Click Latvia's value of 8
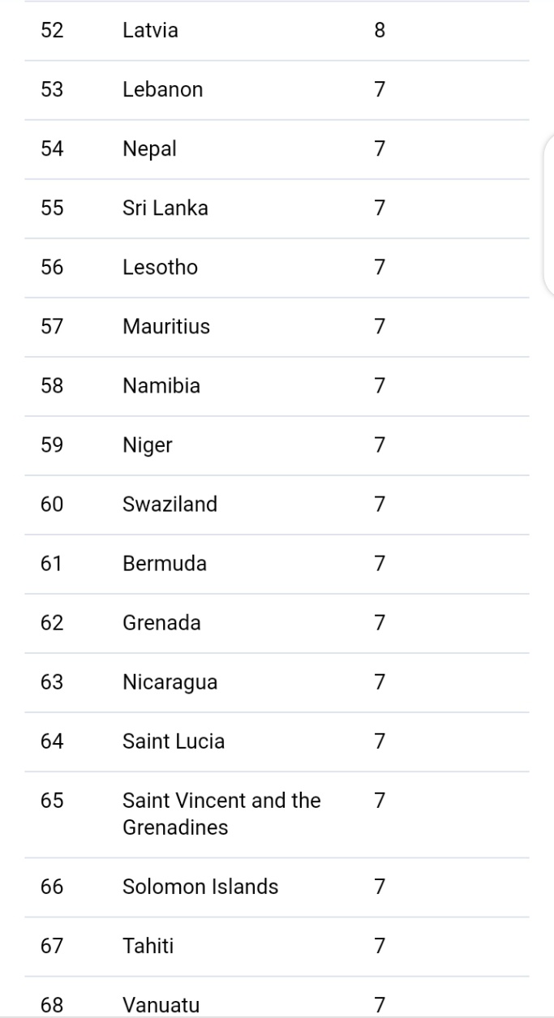The width and height of the screenshot is (554, 1018). point(380,31)
